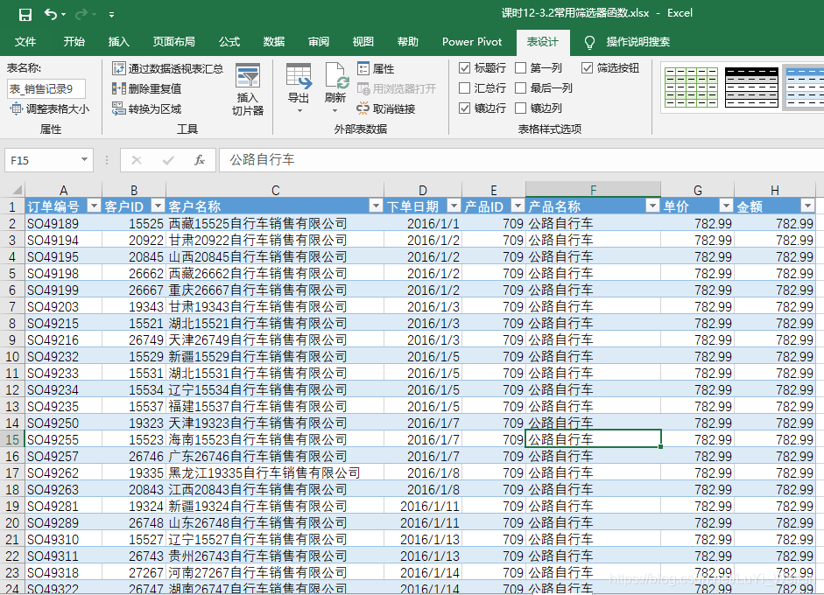
Task: Click 转换为区域 convert to range
Action: [x=146, y=108]
